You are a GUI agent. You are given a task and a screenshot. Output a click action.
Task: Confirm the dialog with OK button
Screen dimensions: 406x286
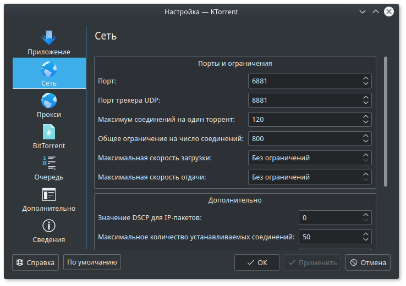pos(257,262)
